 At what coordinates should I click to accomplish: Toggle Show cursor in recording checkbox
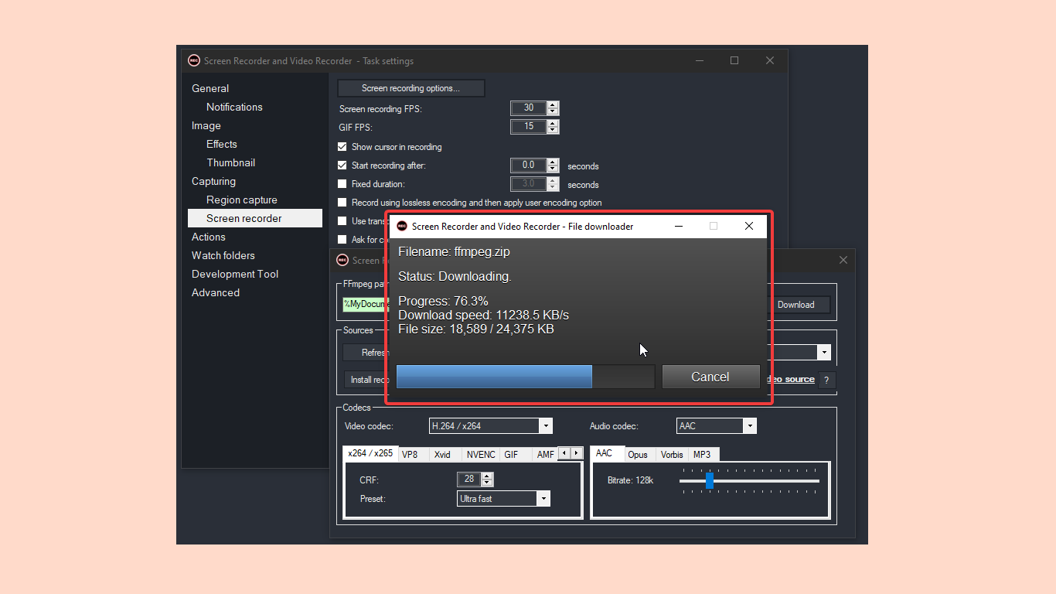(x=342, y=146)
